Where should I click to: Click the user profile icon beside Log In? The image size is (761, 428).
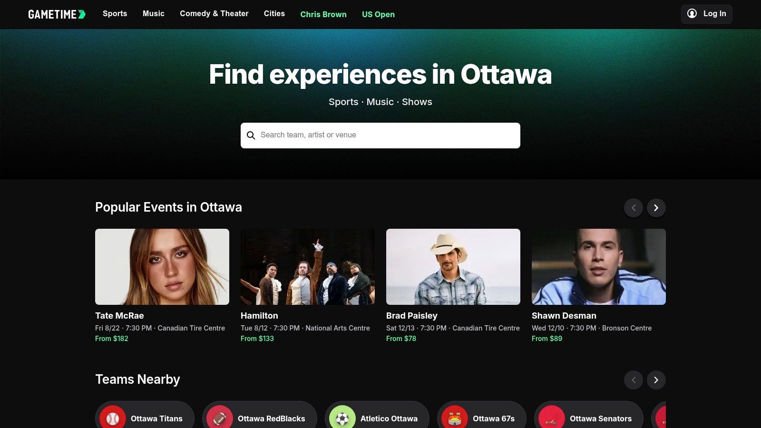[692, 14]
